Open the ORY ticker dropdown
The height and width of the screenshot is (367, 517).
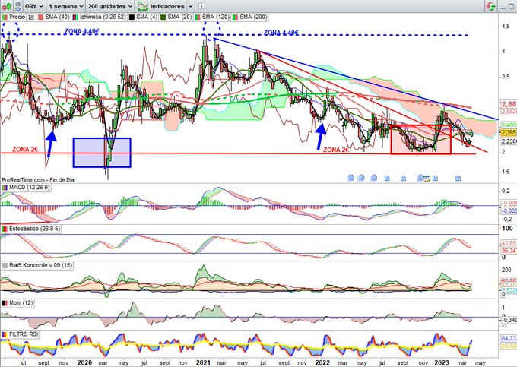(34, 6)
